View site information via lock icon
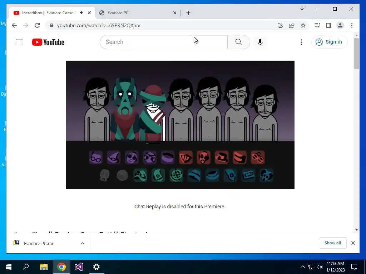 click(51, 25)
